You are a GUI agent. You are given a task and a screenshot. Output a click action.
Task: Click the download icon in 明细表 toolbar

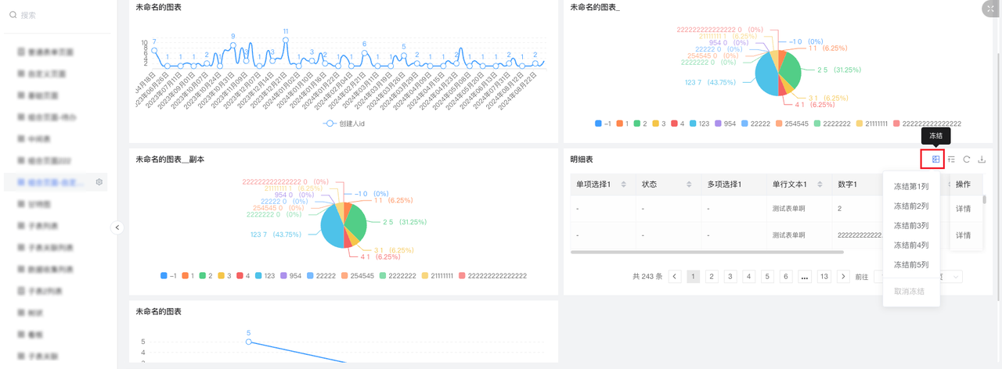click(982, 159)
